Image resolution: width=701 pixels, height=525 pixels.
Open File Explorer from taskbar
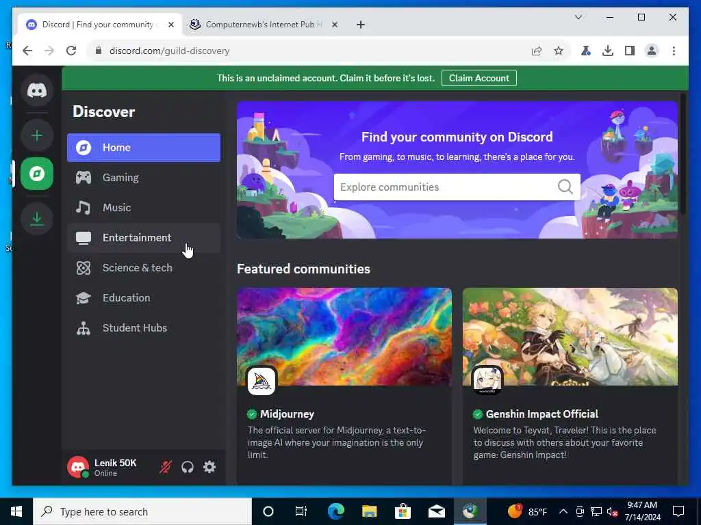coord(369,511)
